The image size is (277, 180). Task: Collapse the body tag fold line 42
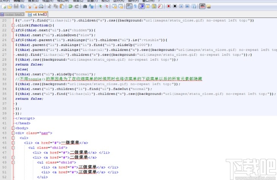(x=13, y=128)
